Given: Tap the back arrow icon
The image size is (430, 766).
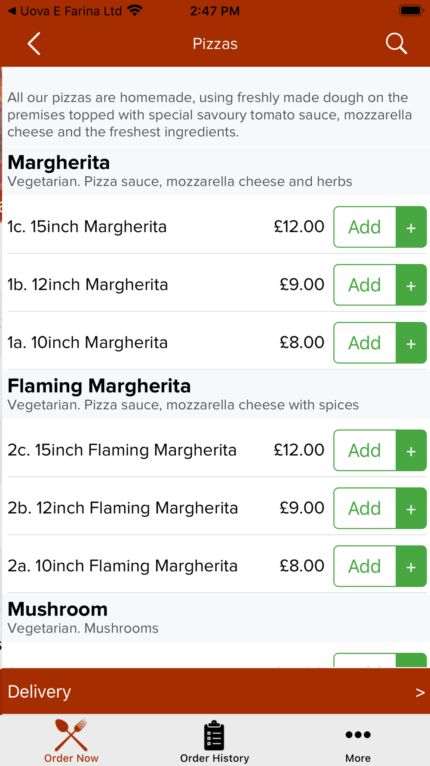Looking at the screenshot, I should pyautogui.click(x=34, y=44).
